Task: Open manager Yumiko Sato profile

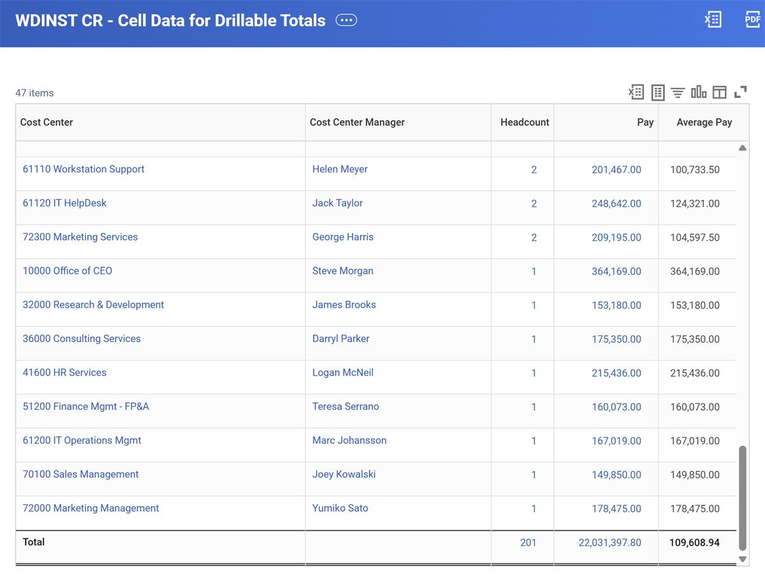Action: [x=340, y=508]
